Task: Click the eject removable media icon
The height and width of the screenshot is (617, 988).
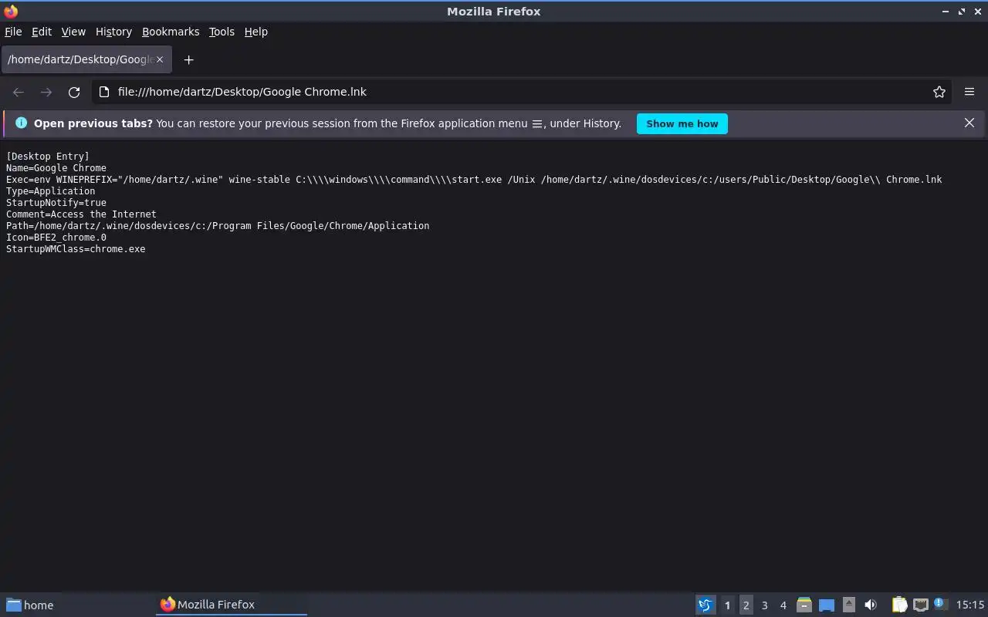Action: (848, 605)
